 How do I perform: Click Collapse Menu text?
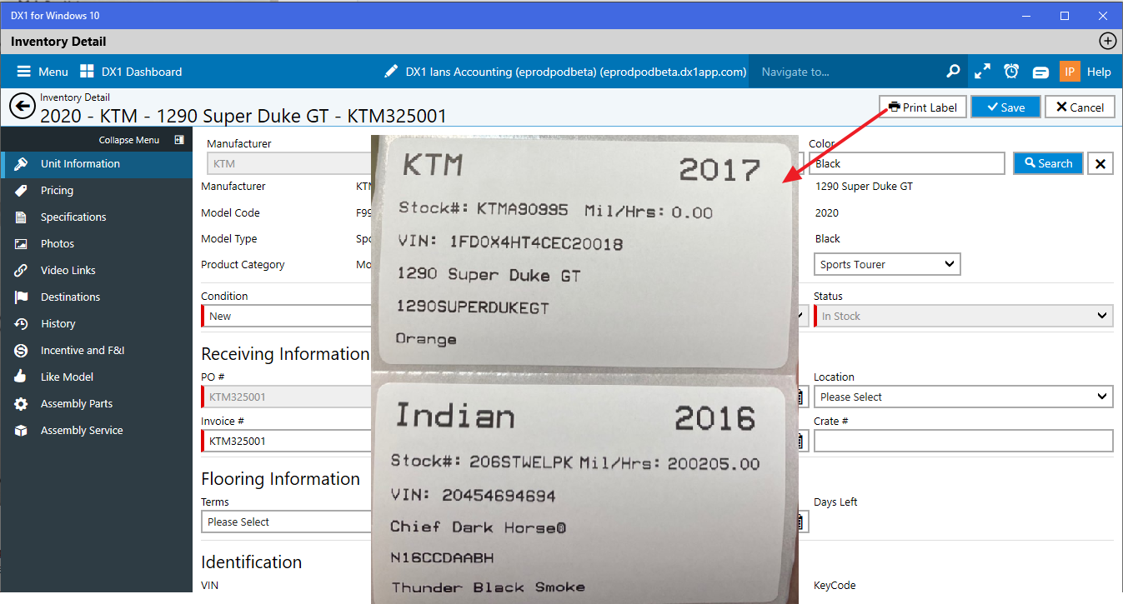129,140
